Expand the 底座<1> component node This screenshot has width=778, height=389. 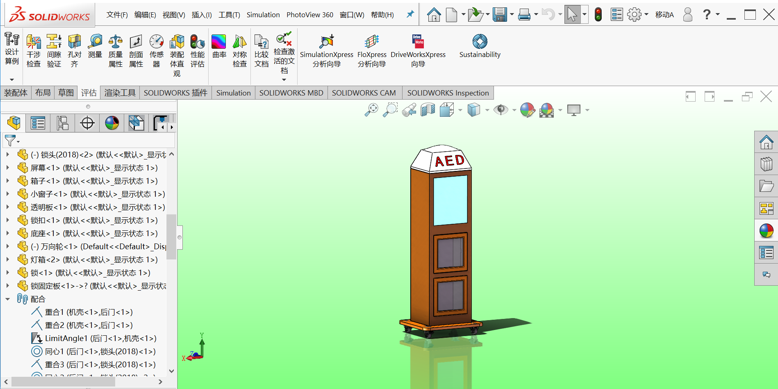tap(7, 233)
